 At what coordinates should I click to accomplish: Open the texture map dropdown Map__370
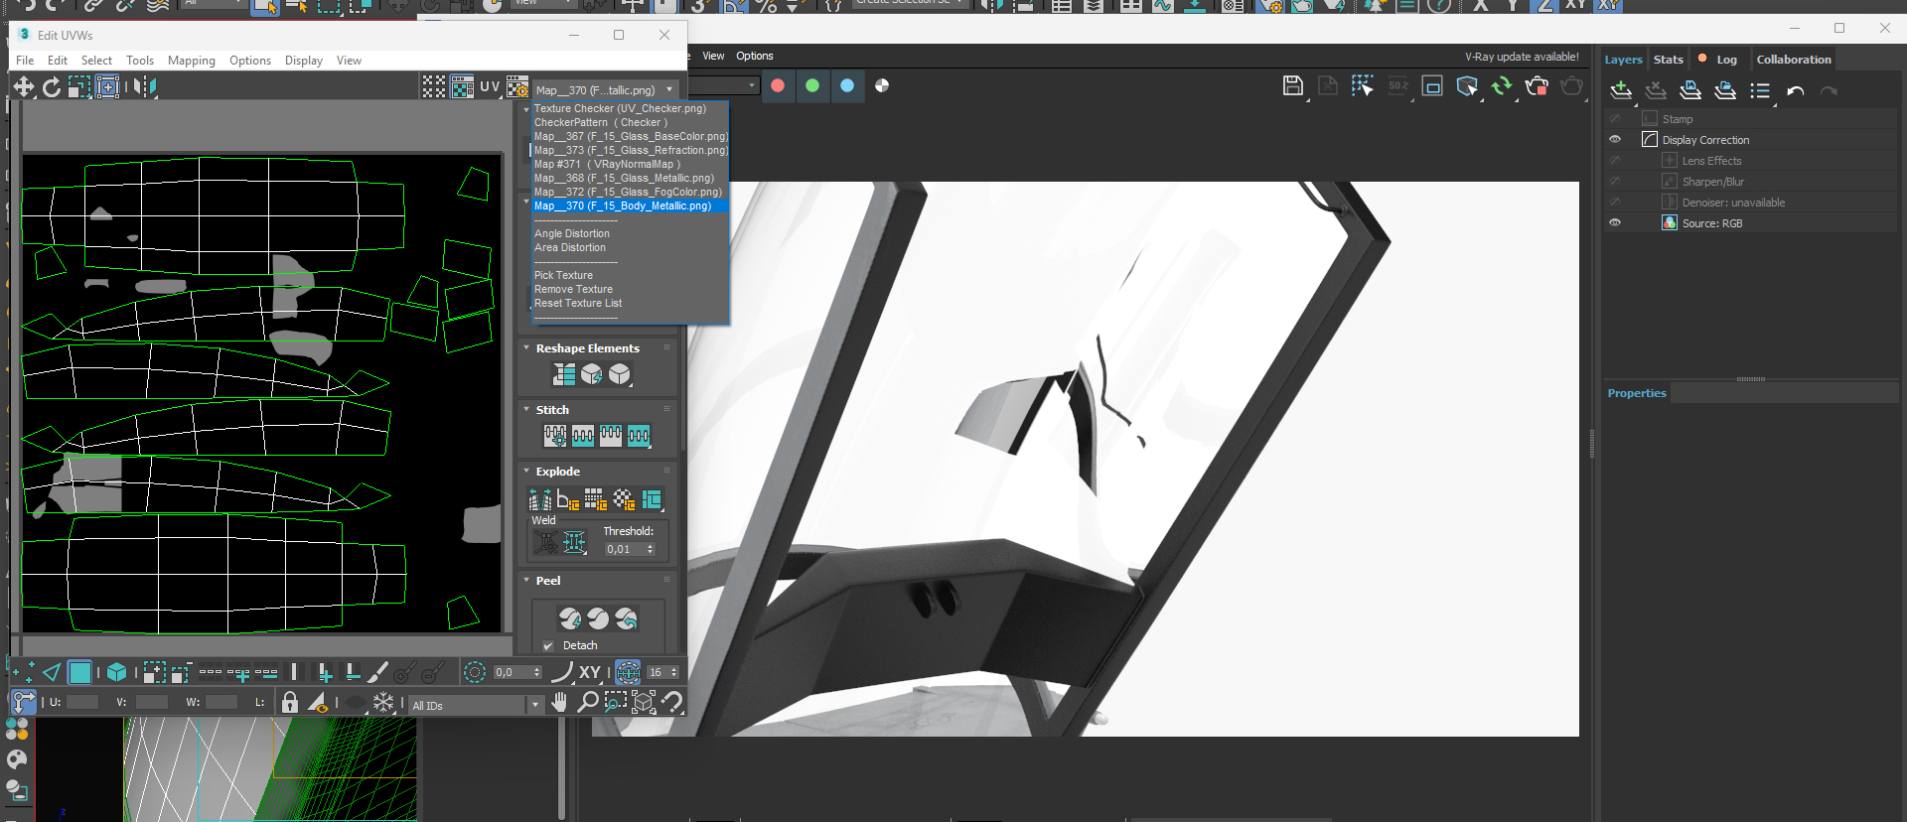pyautogui.click(x=606, y=90)
